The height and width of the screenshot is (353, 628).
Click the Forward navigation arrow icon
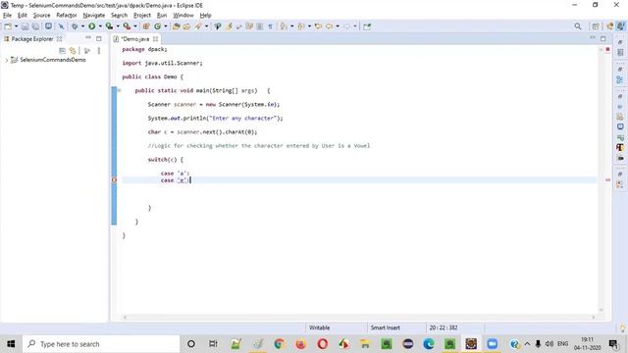pyautogui.click(x=346, y=26)
